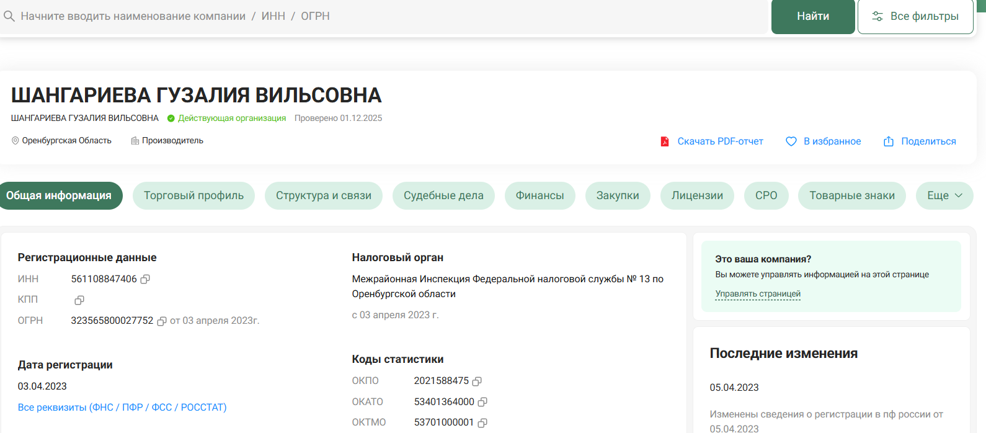Switch to Торговый профиль tab

pos(193,195)
